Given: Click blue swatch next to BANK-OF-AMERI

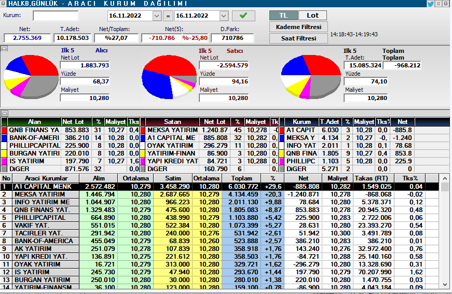Looking at the screenshot, I should point(4,138).
